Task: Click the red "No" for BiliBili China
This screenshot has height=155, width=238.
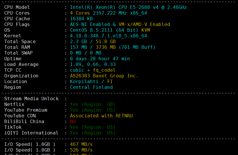Action: [x=73, y=122]
